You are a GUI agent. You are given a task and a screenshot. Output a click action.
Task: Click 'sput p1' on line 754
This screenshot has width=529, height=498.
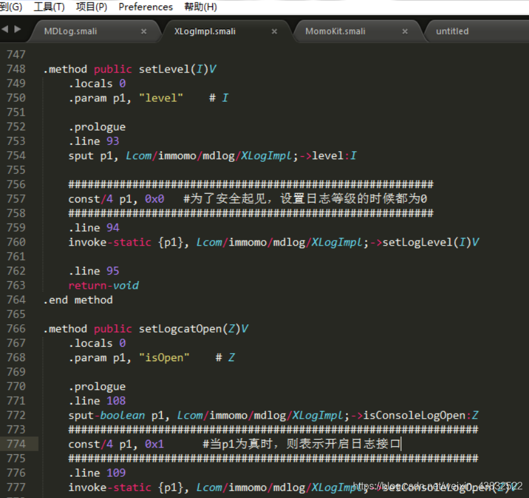pyautogui.click(x=91, y=156)
